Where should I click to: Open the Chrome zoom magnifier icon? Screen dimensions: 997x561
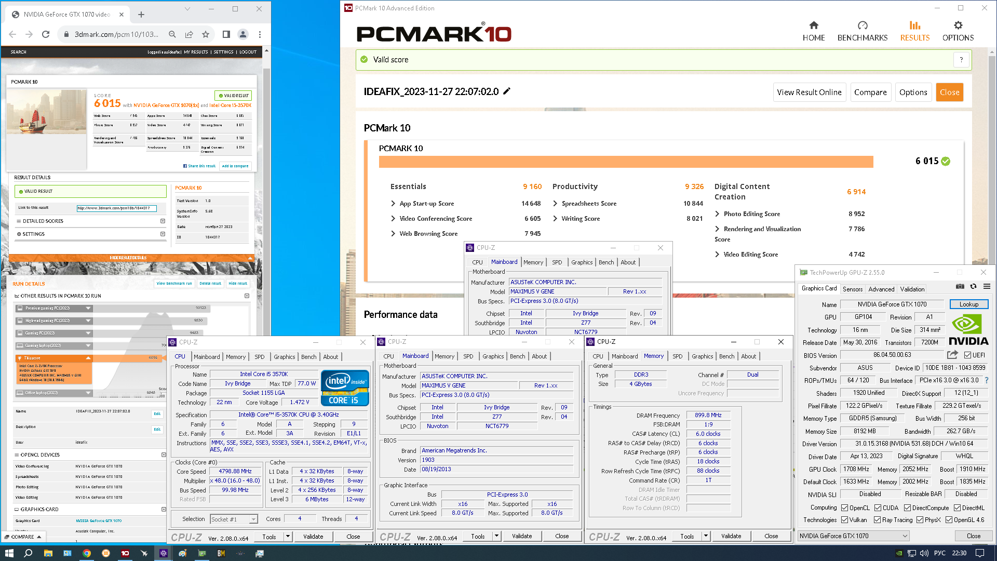pos(172,34)
